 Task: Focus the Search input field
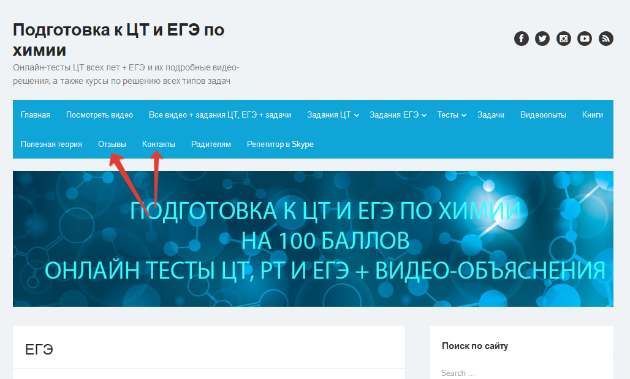pos(521,373)
